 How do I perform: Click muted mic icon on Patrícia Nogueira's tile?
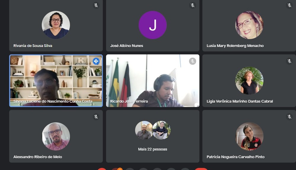pyautogui.click(x=289, y=117)
